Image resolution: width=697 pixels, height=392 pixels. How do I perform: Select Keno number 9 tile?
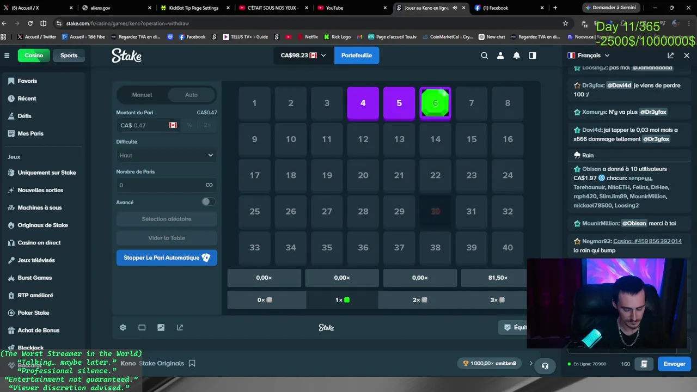coord(254,139)
